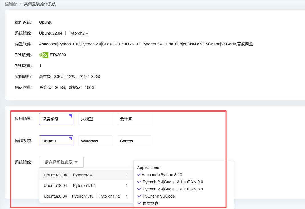The height and width of the screenshot is (209, 305).
Task: Expand the Ubuntu20.04 Pytorch1.13 submenu arrow
Action: [x=127, y=196]
